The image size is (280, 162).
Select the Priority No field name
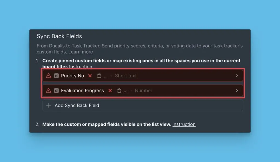click(x=72, y=76)
